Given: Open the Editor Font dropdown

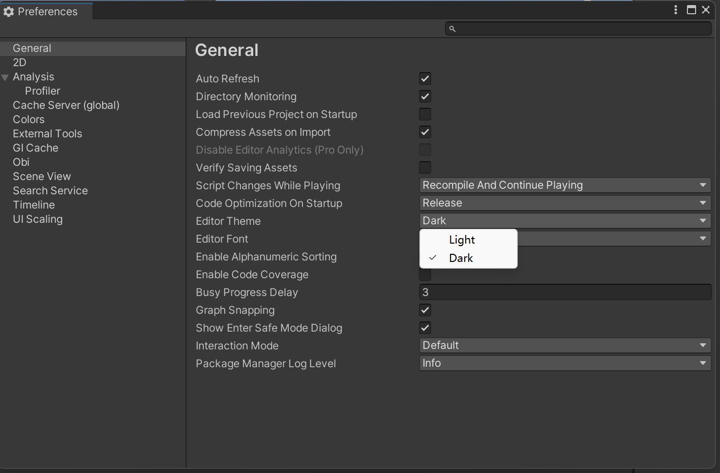Looking at the screenshot, I should tap(614, 239).
